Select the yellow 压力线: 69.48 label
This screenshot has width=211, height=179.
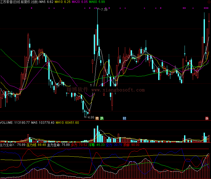pyautogui.click(x=36, y=145)
